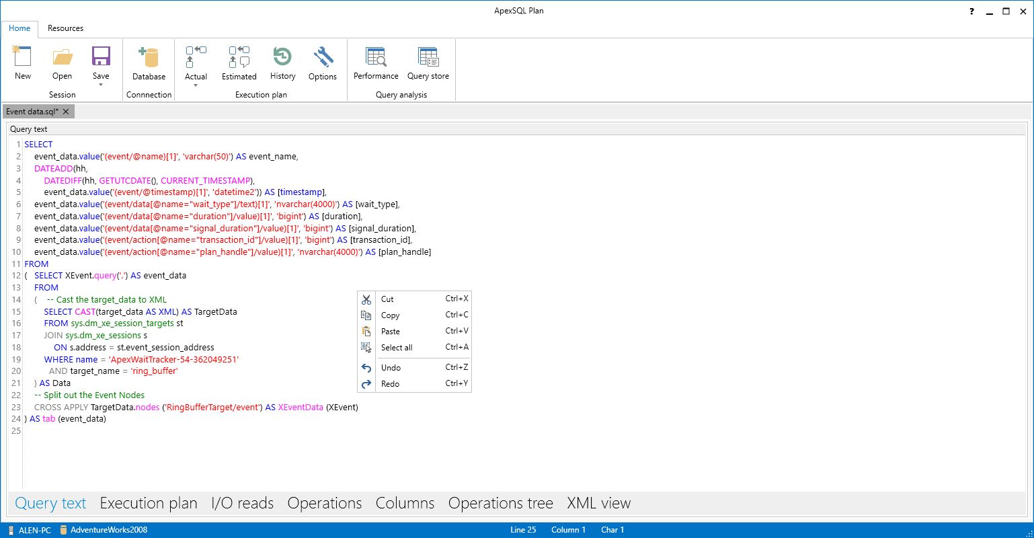The width and height of the screenshot is (1034, 538).
Task: Open the XML view of the query
Action: tap(598, 502)
